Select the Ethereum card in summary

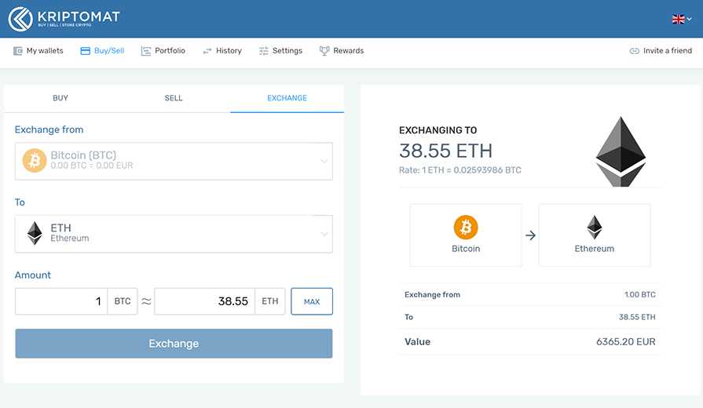click(595, 235)
